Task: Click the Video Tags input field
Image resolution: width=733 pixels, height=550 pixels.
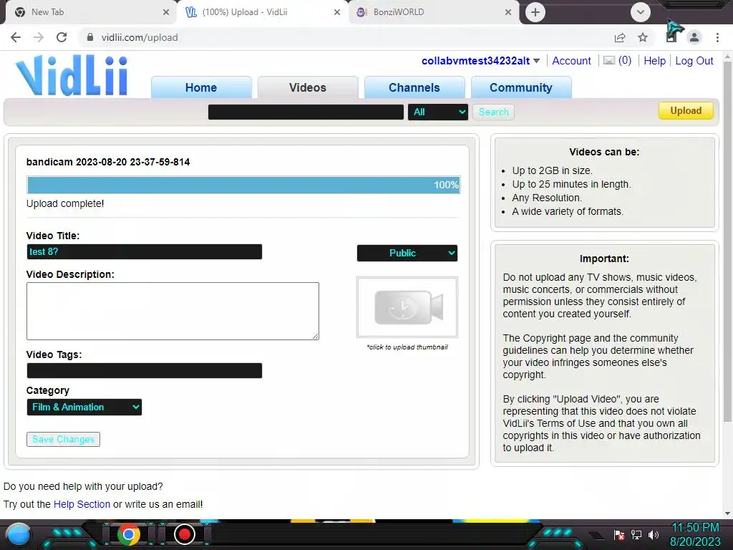Action: [x=144, y=370]
